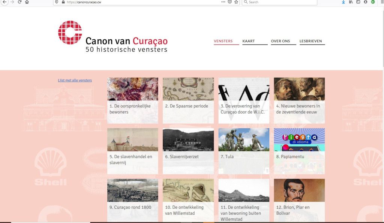
Task: Save page to Pocket icon
Action: (x=230, y=2)
